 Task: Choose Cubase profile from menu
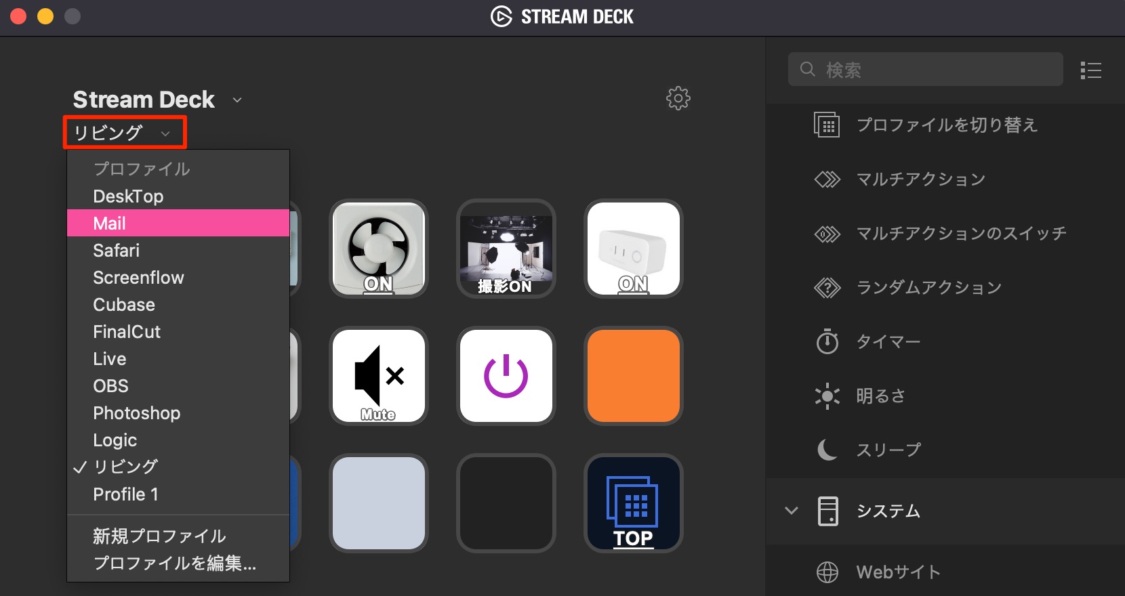pos(178,305)
